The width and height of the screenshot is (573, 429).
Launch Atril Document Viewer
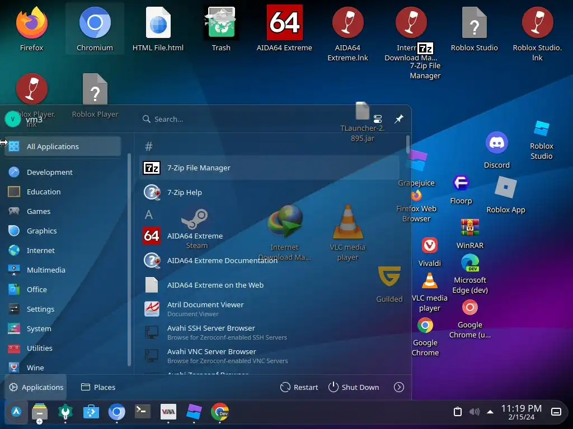coord(269,308)
